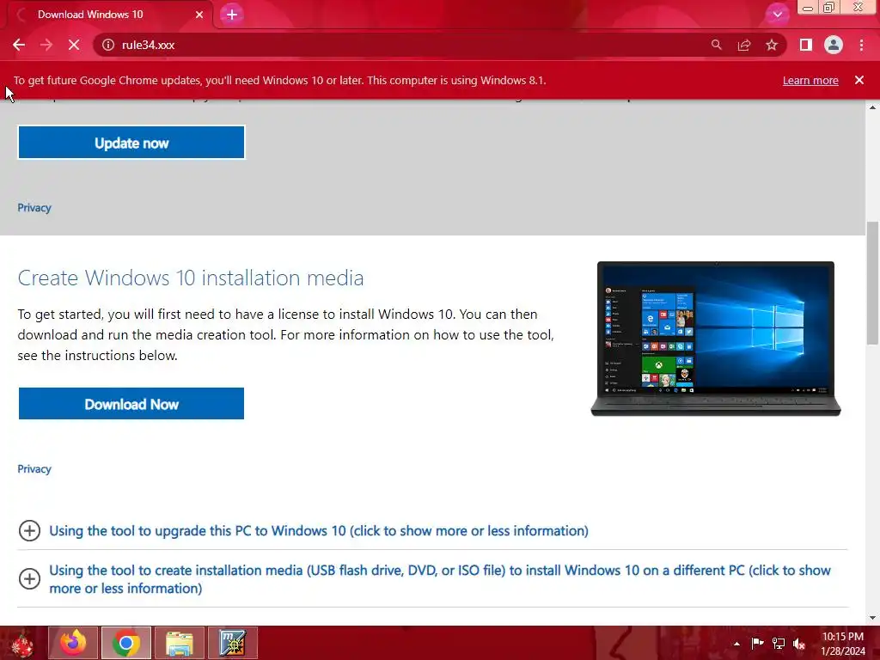Open Firefox from the taskbar
Image resolution: width=880 pixels, height=660 pixels.
73,643
